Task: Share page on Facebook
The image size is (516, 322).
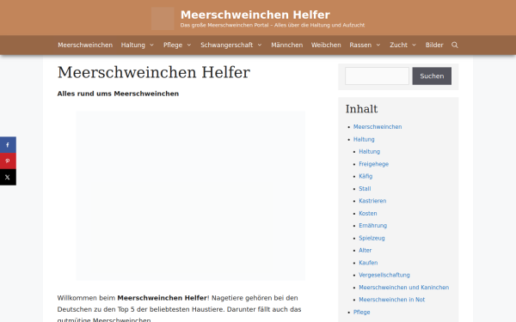Action: pyautogui.click(x=8, y=145)
